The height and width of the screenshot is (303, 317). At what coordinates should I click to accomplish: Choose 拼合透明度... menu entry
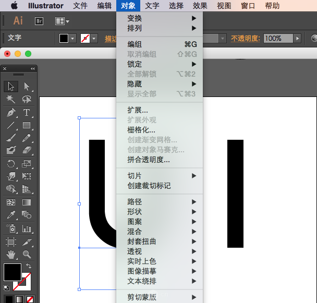[x=160, y=160]
